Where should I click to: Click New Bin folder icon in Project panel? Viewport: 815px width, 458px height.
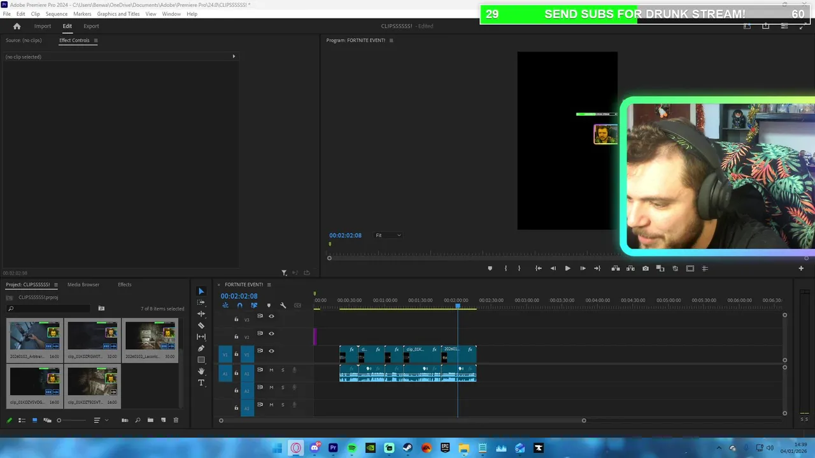[150, 420]
